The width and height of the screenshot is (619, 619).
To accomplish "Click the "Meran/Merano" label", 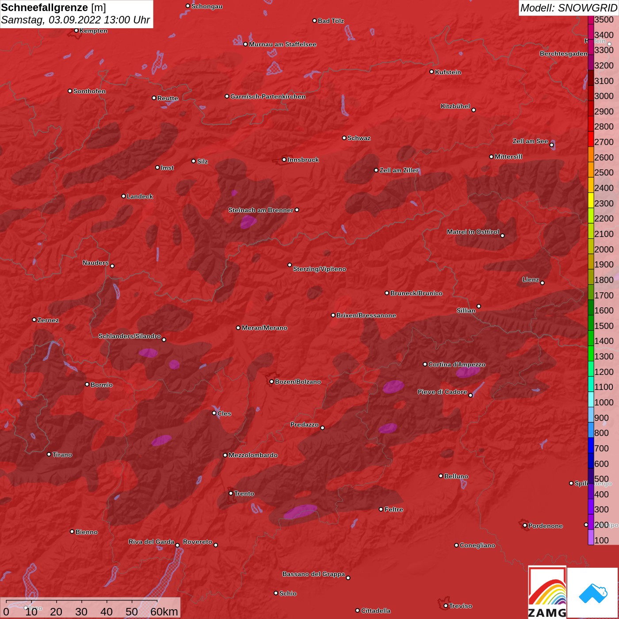I will click(x=264, y=328).
